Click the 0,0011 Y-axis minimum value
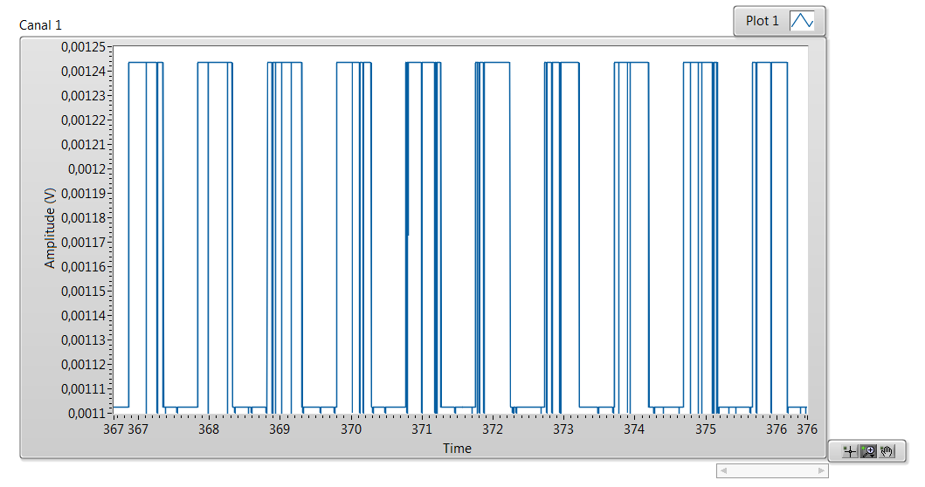Image resolution: width=925 pixels, height=487 pixels. click(x=86, y=414)
